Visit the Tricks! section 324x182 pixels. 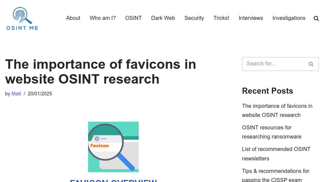221,18
